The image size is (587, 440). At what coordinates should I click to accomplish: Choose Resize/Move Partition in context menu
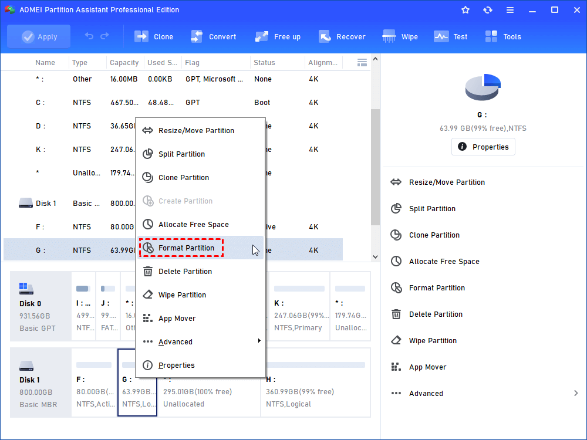[201, 131]
